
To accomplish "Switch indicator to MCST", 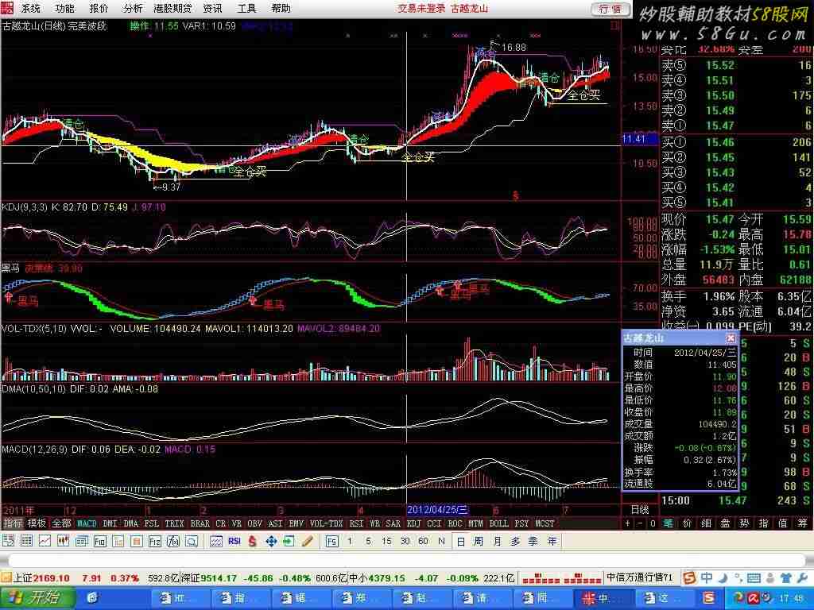I will [x=545, y=523].
